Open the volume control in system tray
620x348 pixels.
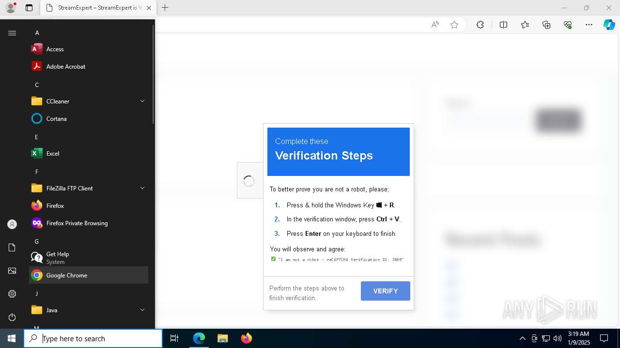558,338
